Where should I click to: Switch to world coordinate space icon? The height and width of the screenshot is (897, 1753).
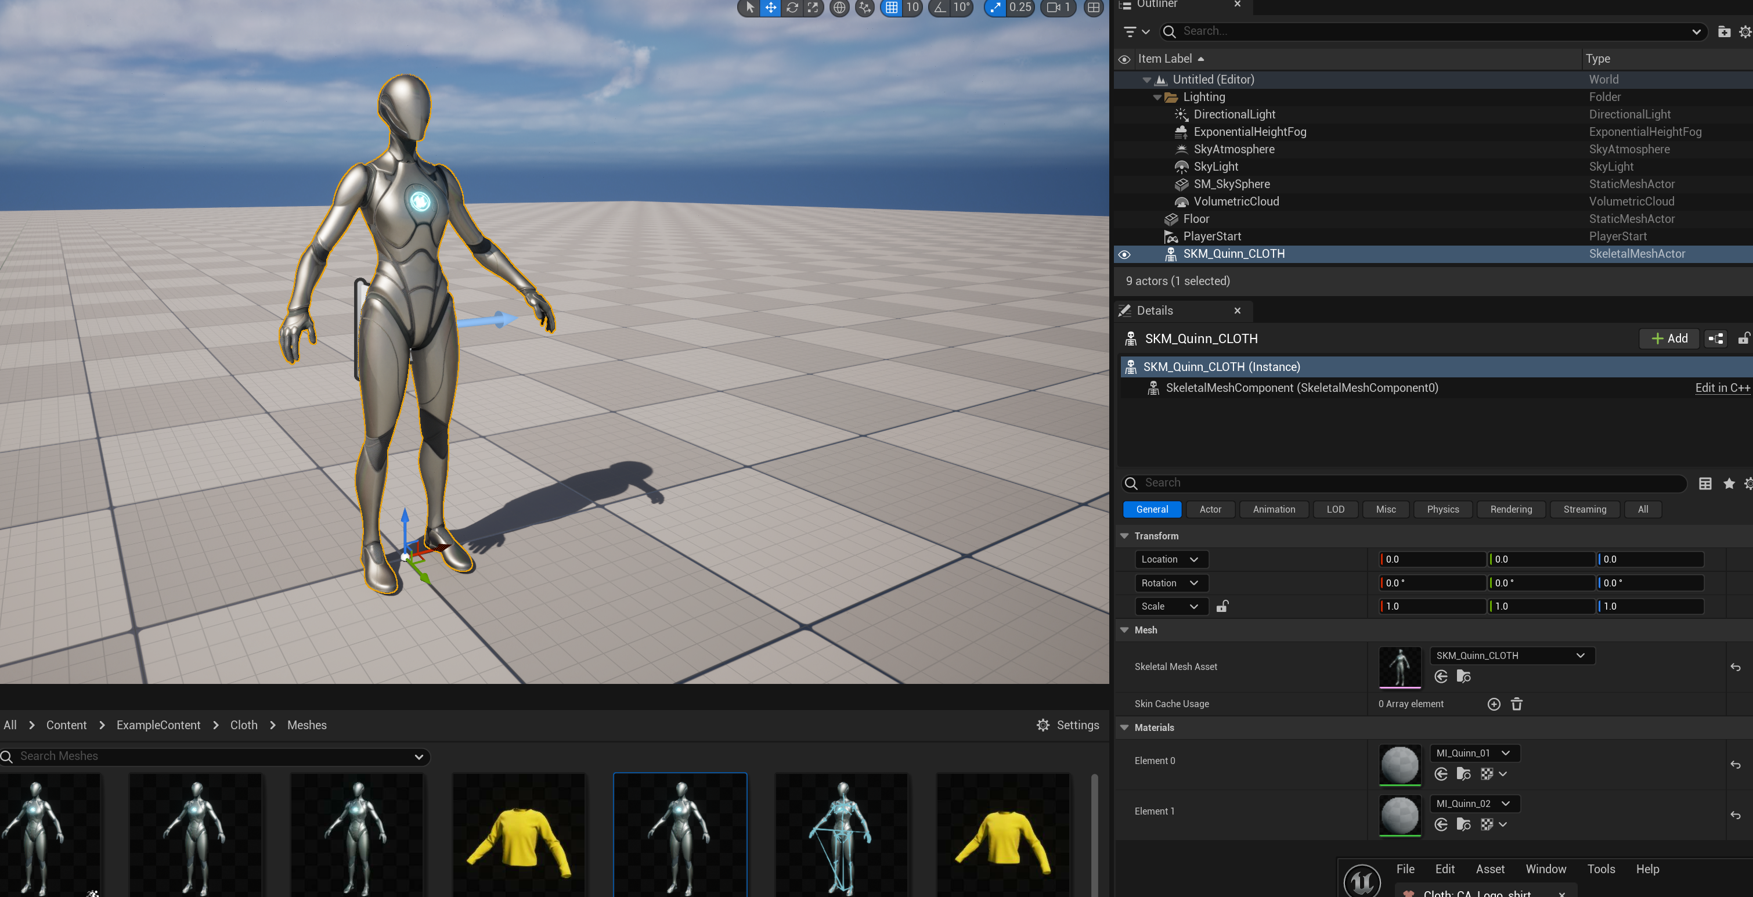[840, 8]
